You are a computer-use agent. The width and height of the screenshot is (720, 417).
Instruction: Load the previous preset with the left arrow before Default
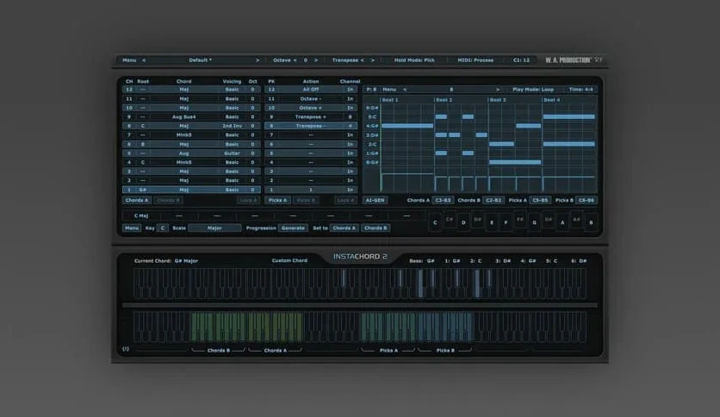[x=144, y=60]
